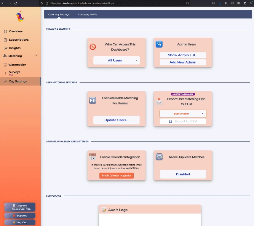Open browser extensions puzzle icon
This screenshot has height=226, width=254.
(245, 3)
